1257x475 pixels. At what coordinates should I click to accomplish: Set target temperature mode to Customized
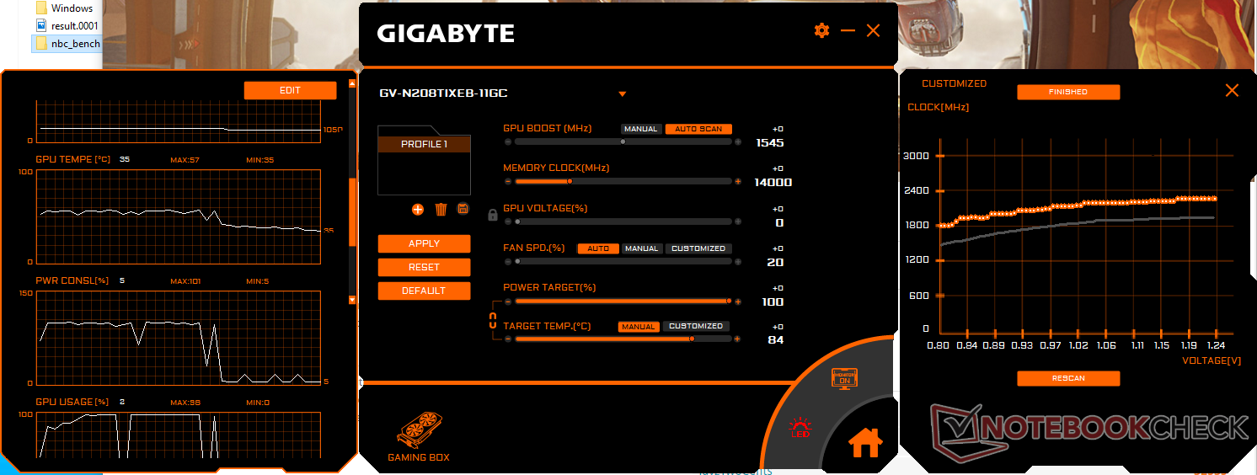pyautogui.click(x=696, y=326)
